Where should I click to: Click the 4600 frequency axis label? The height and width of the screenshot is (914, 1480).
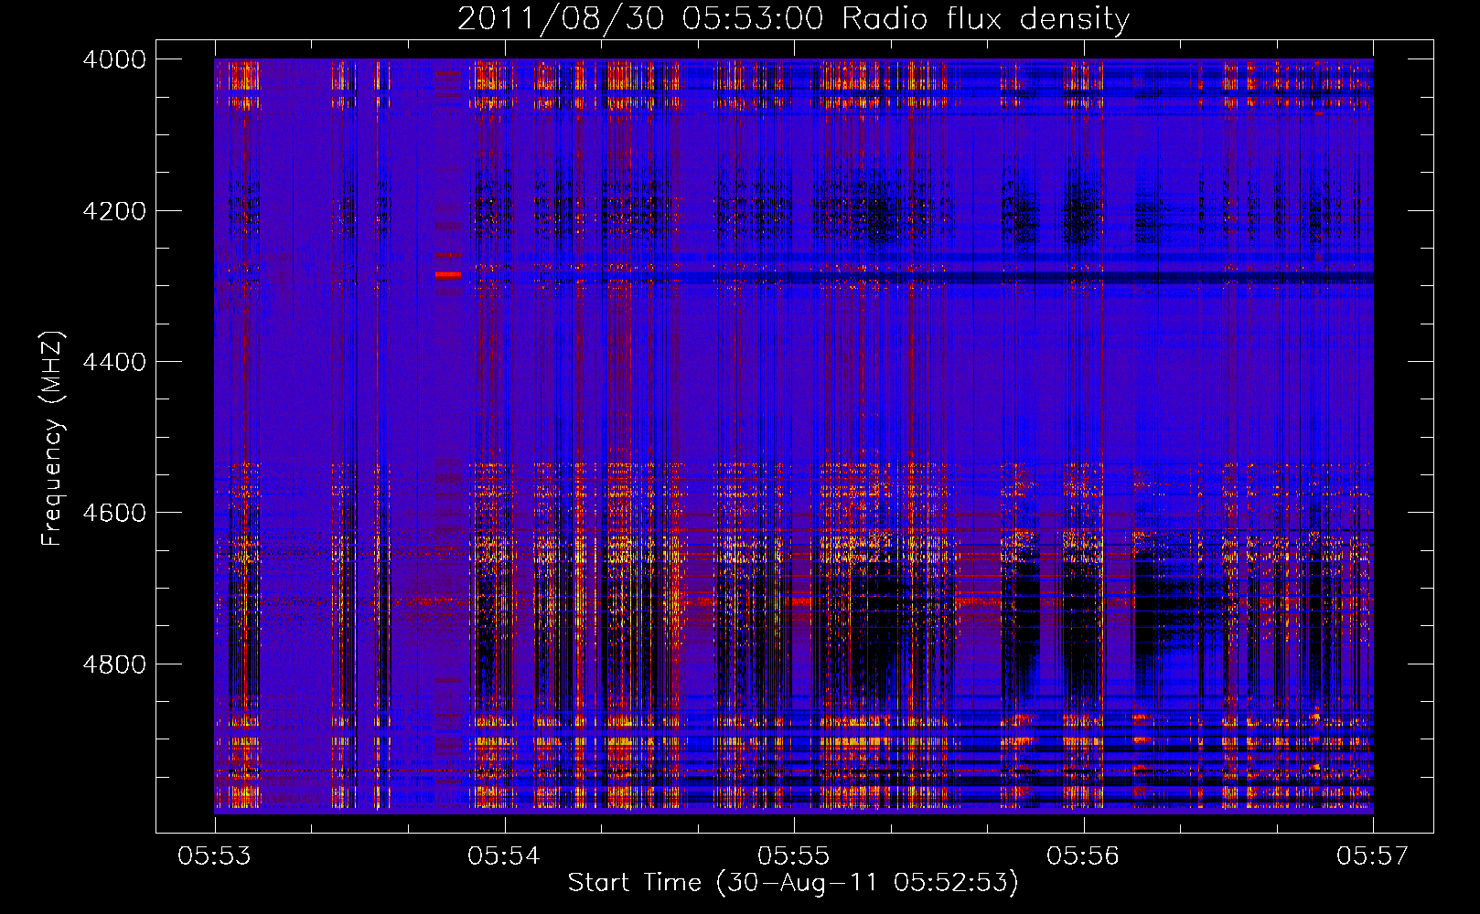114,513
